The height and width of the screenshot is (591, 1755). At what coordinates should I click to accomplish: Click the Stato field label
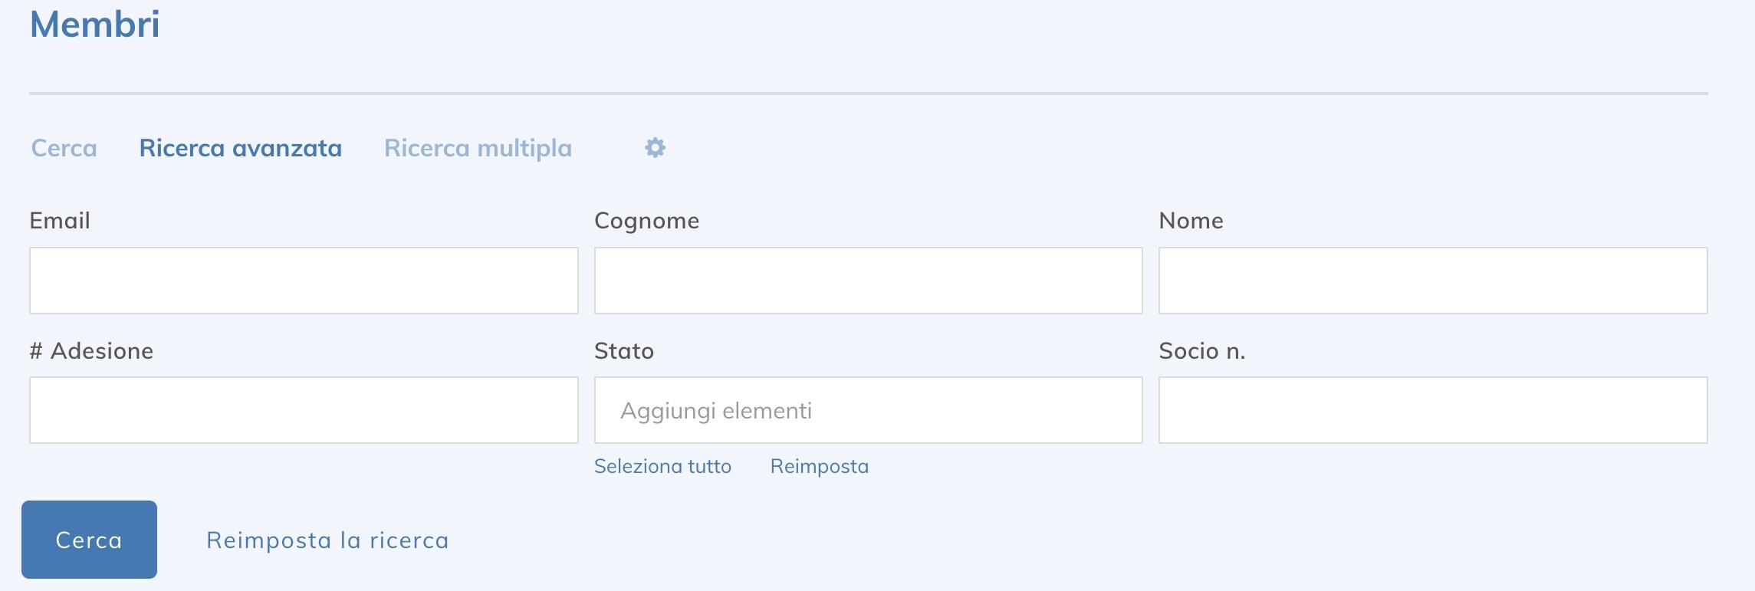click(x=624, y=352)
